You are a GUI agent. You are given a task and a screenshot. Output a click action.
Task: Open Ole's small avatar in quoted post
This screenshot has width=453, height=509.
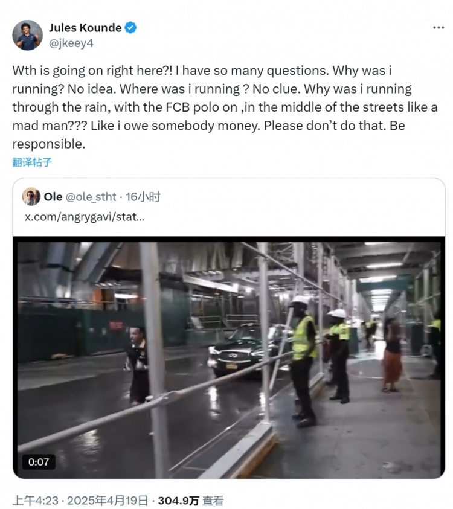31,197
